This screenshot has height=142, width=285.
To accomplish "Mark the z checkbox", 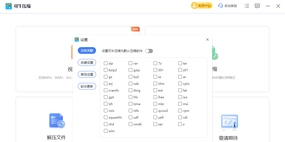I will pyautogui.click(x=180, y=124).
